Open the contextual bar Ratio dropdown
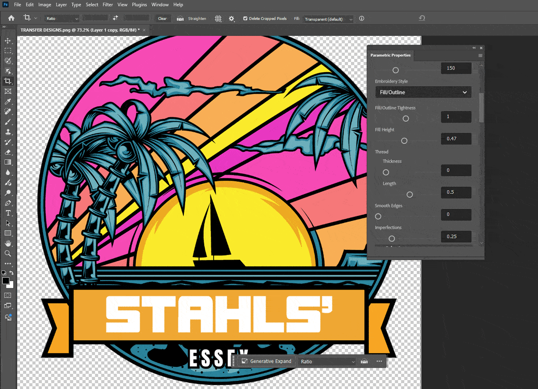 coord(328,362)
